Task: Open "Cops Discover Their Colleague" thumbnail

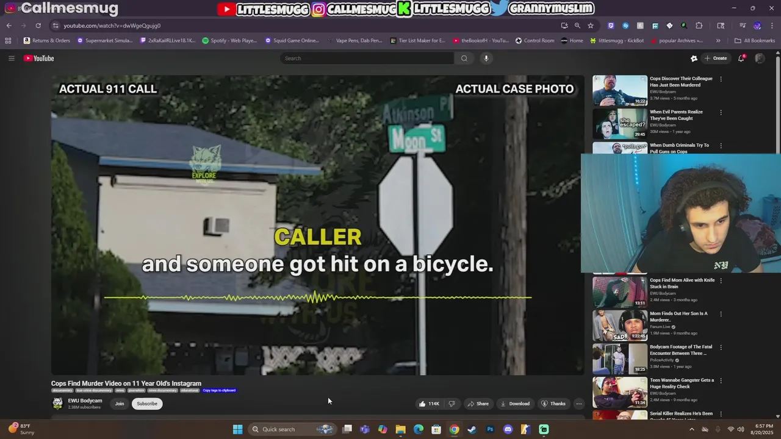Action: click(x=620, y=90)
